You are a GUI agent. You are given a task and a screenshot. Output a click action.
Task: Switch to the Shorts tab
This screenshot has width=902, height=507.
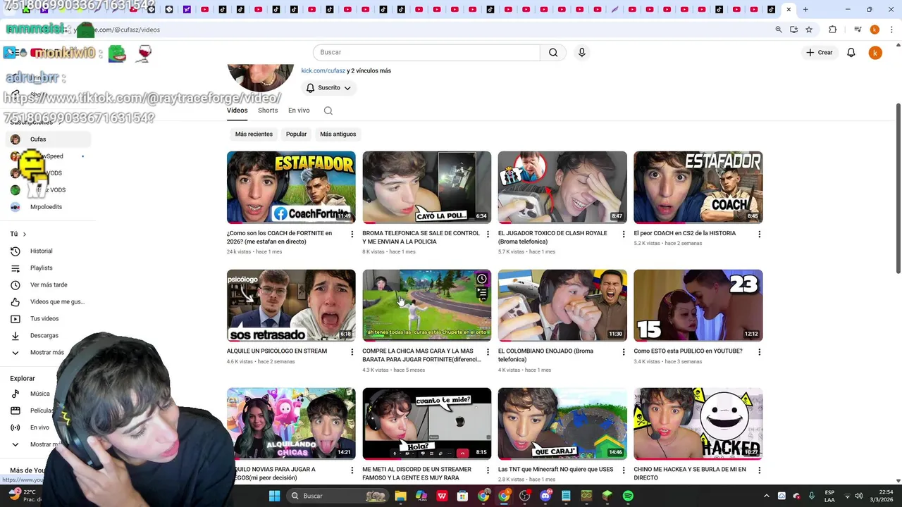tap(268, 111)
